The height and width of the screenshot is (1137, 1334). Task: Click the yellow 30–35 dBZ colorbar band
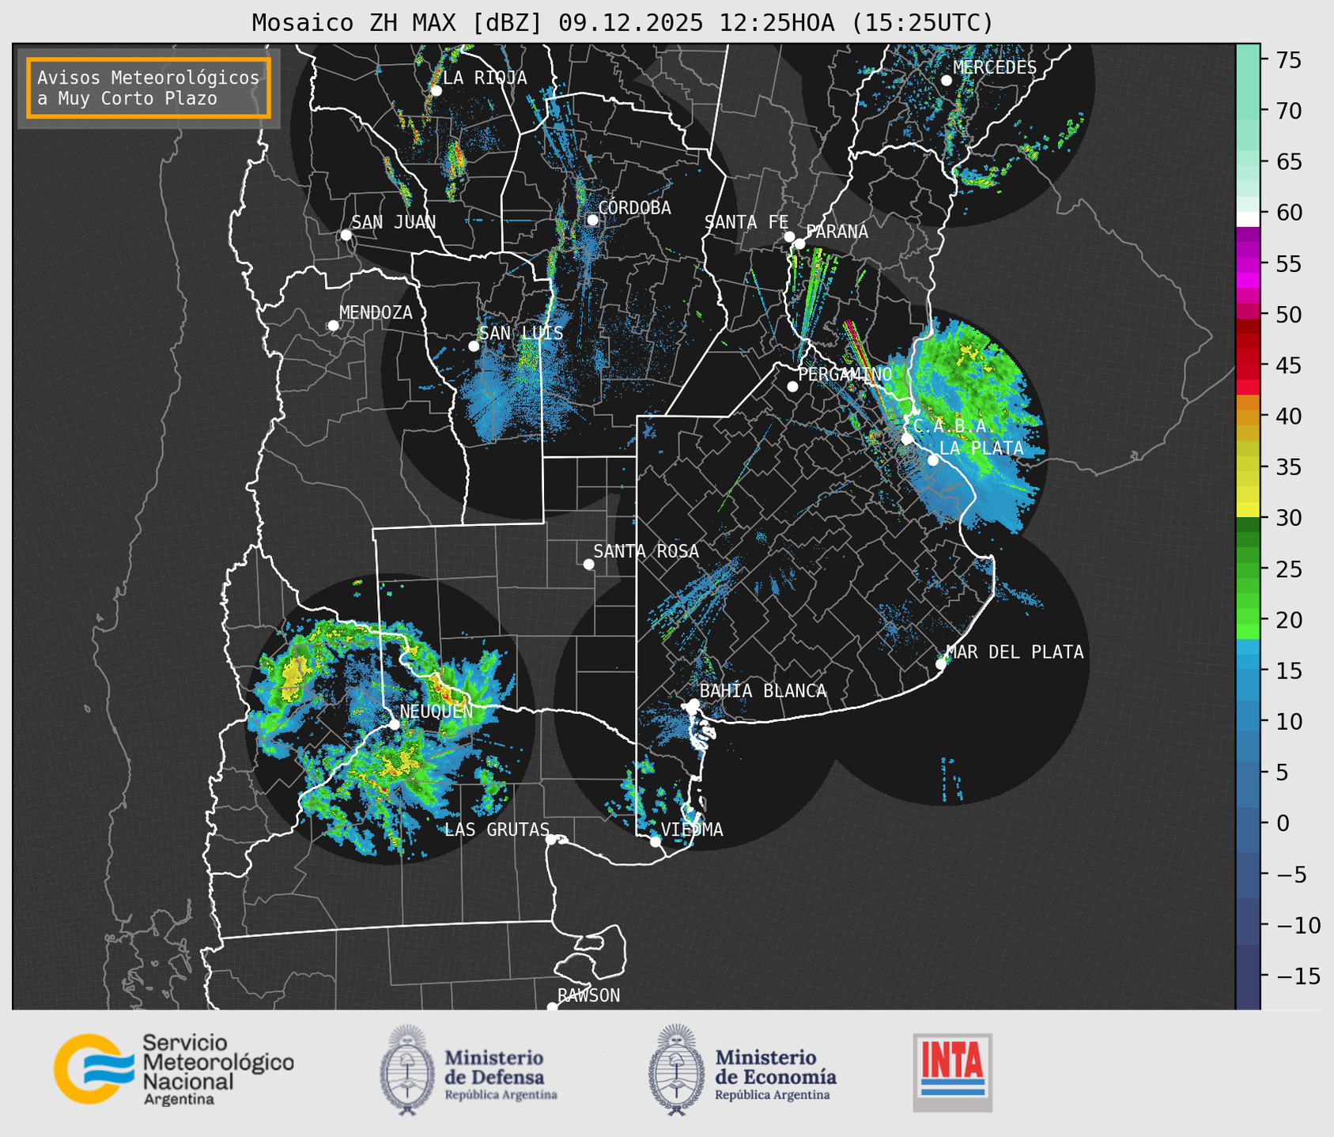point(1248,493)
